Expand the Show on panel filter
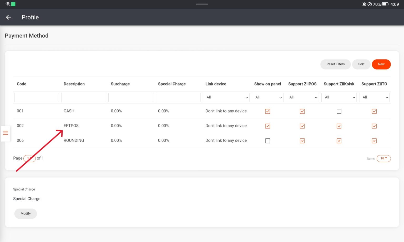The width and height of the screenshot is (404, 242). (267, 97)
